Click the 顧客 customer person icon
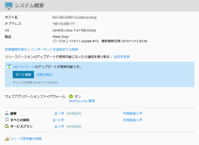This screenshot has height=145, width=199. pyautogui.click(x=7, y=113)
